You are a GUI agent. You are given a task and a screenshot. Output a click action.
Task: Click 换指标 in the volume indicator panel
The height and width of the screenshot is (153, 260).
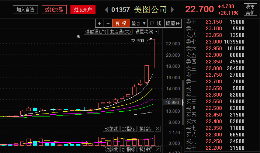(x=146, y=129)
